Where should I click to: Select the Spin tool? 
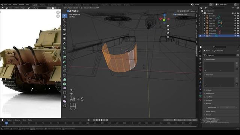(64, 84)
